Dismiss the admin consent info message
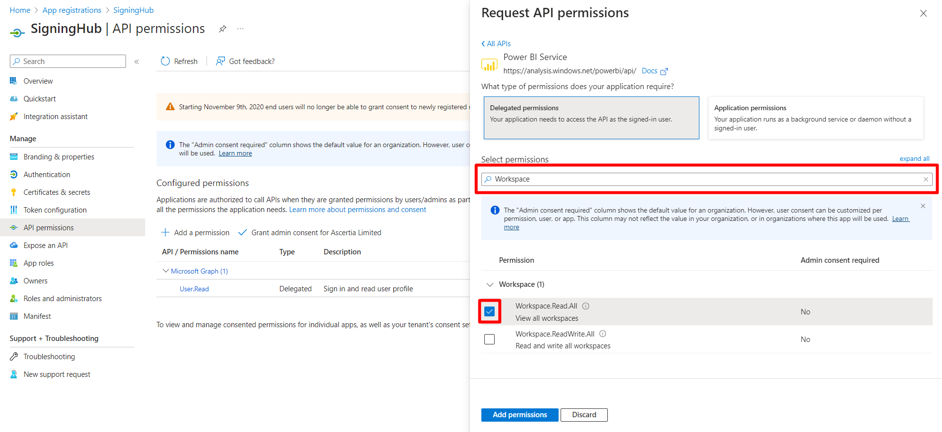 point(923,206)
